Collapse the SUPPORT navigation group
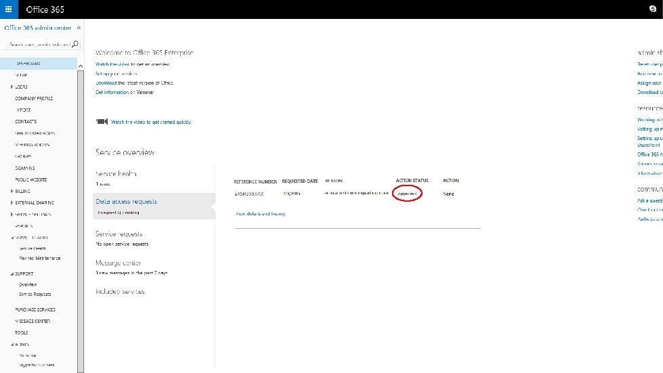Screen dimensions: 663x373 [x=12, y=273]
